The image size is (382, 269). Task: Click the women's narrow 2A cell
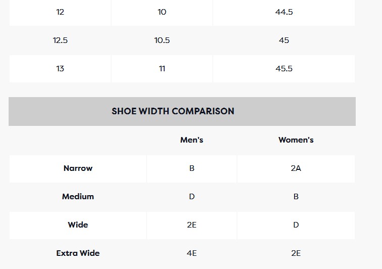click(x=296, y=168)
